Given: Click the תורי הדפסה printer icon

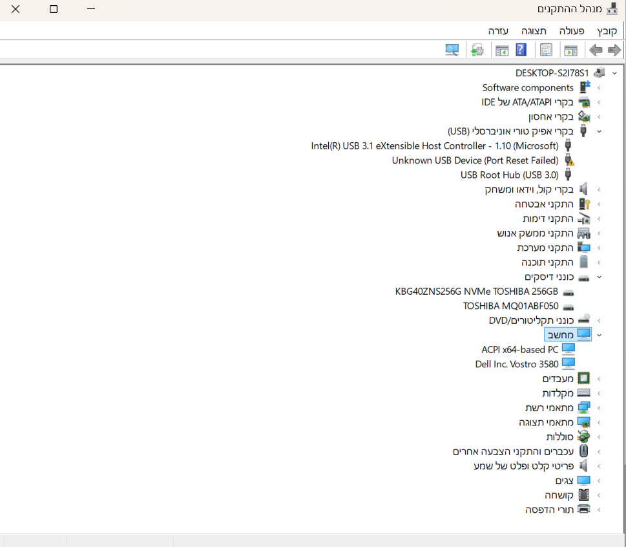Looking at the screenshot, I should tap(583, 509).
